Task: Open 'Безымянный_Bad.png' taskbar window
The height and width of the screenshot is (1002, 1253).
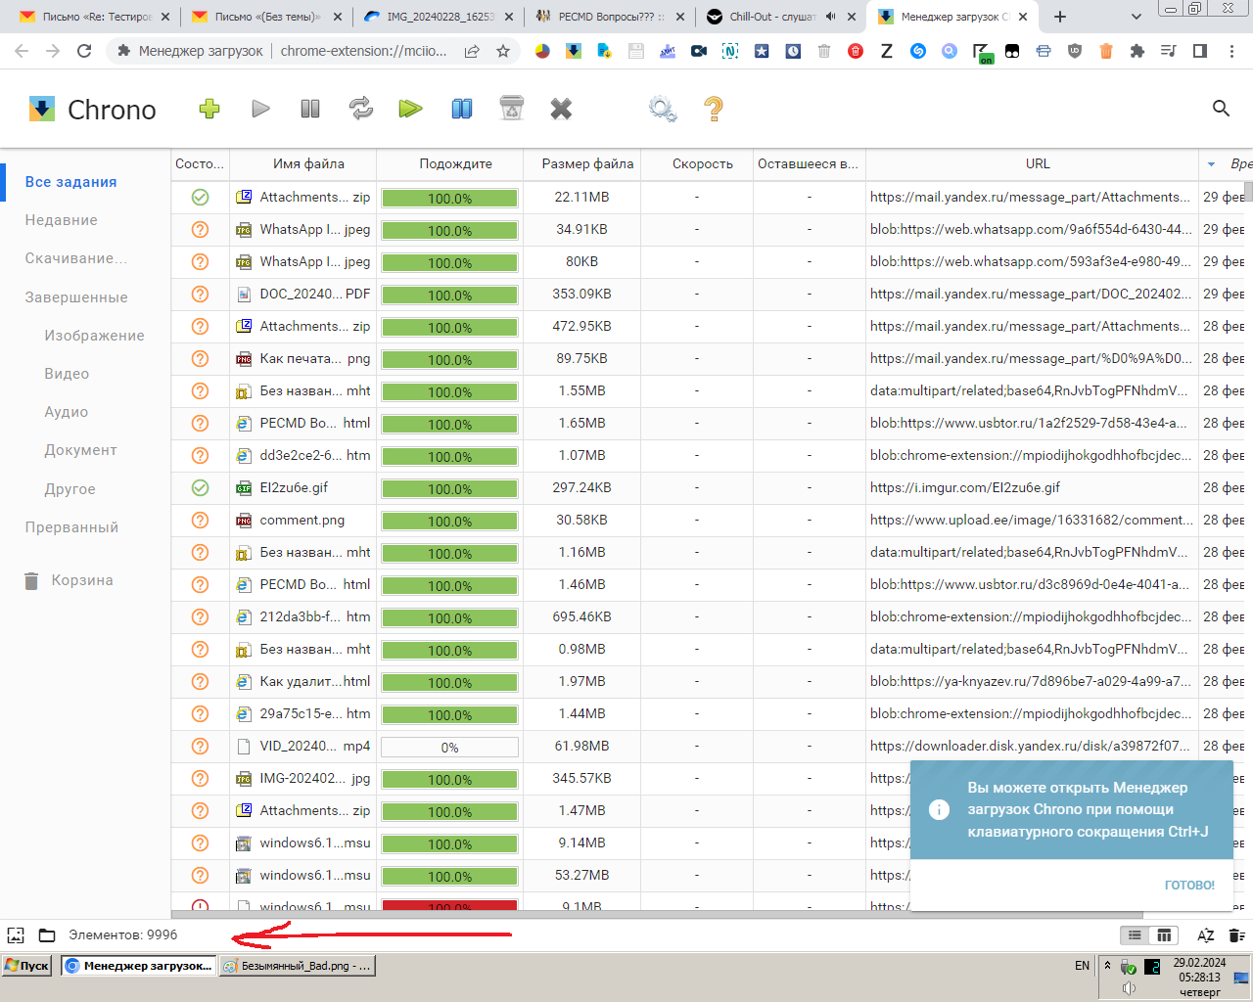Action: pos(297,966)
